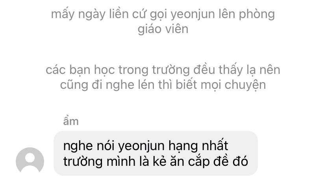Click the narration line starting "mấy ngày liền"
Image resolution: width=326 pixels, height=178 pixels.
[x=163, y=15]
